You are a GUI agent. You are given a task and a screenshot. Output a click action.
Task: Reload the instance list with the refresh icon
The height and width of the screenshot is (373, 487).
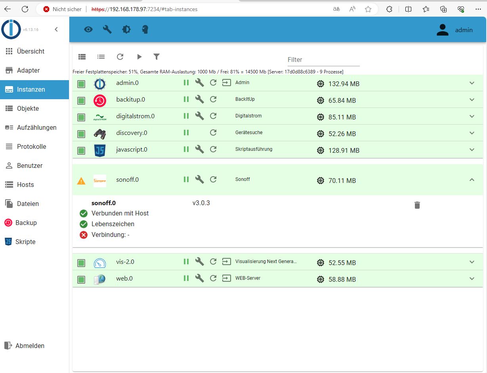point(120,57)
